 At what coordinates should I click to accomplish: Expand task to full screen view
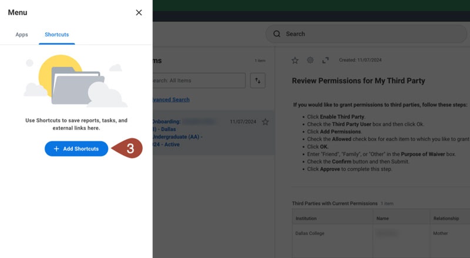click(325, 60)
